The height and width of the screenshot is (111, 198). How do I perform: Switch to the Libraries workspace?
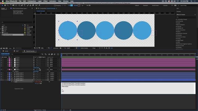pos(165,6)
